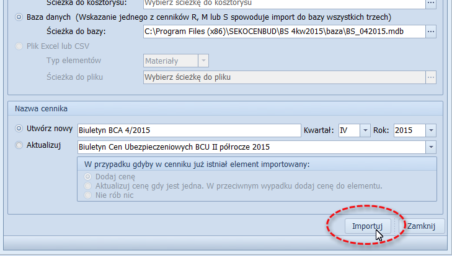The image size is (452, 256).
Task: Click the Ścieżka do kosztorysu path field
Action: pos(282,3)
